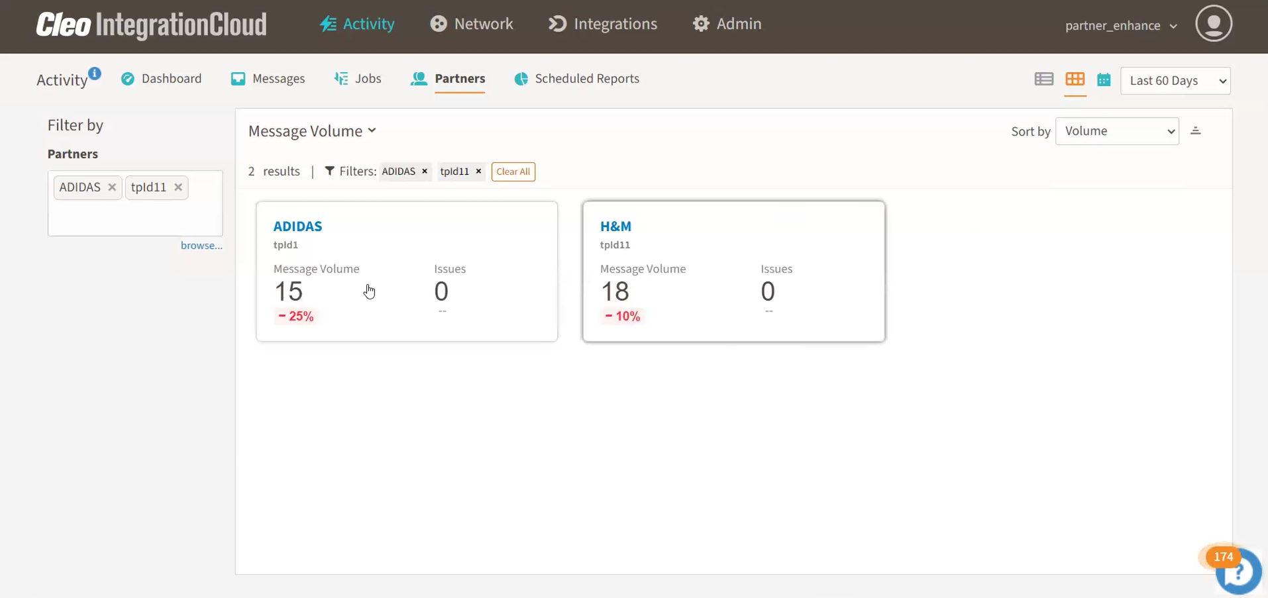Image resolution: width=1268 pixels, height=598 pixels.
Task: Open the Sort by Volume dropdown
Action: click(x=1116, y=131)
